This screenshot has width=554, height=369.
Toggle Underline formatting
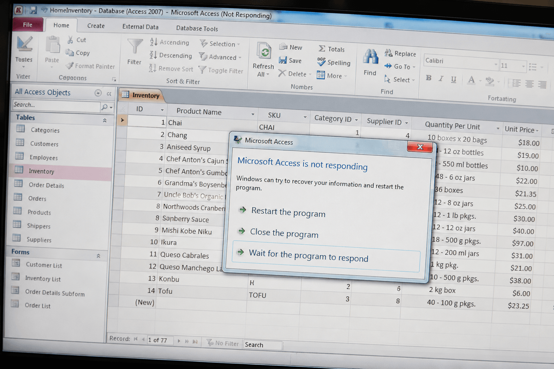453,79
